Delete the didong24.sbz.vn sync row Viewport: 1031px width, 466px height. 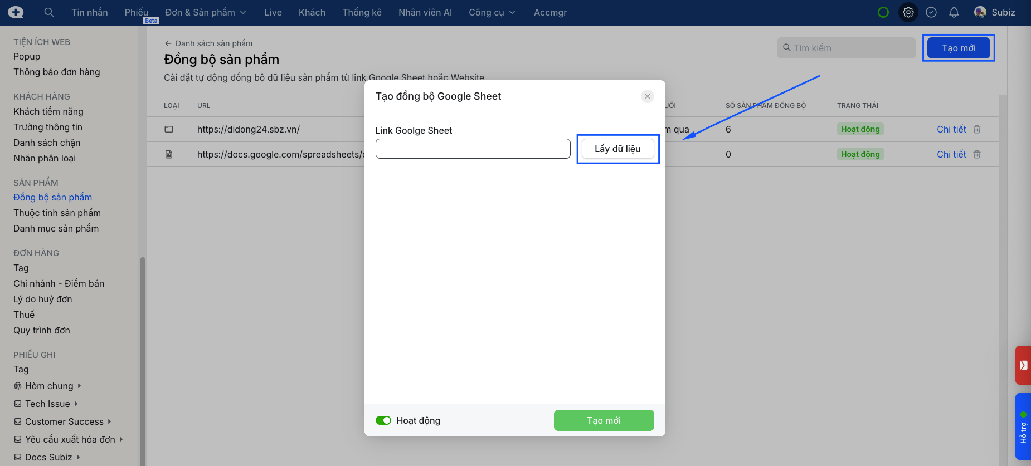coord(977,129)
